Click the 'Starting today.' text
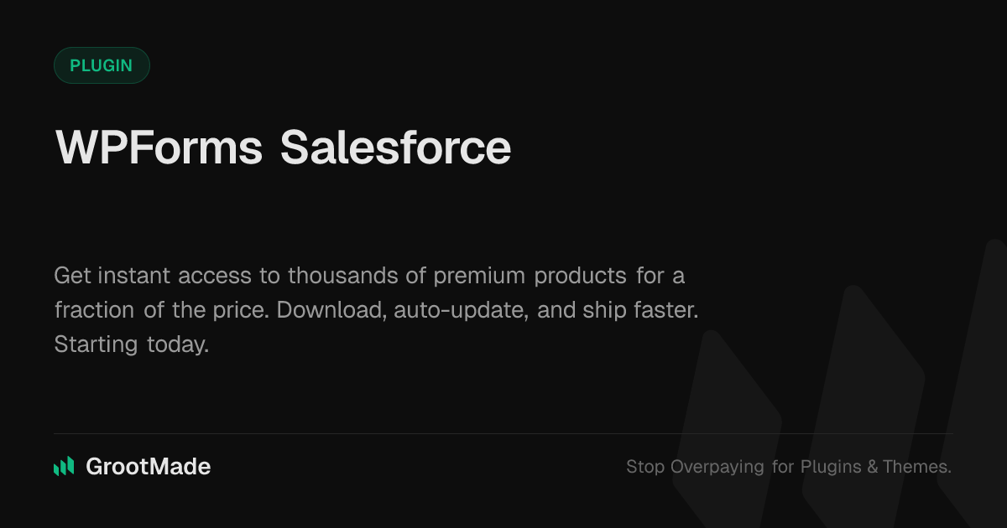1007x528 pixels. (131, 344)
